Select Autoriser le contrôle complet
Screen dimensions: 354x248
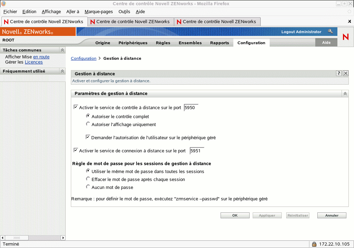pyautogui.click(x=88, y=116)
